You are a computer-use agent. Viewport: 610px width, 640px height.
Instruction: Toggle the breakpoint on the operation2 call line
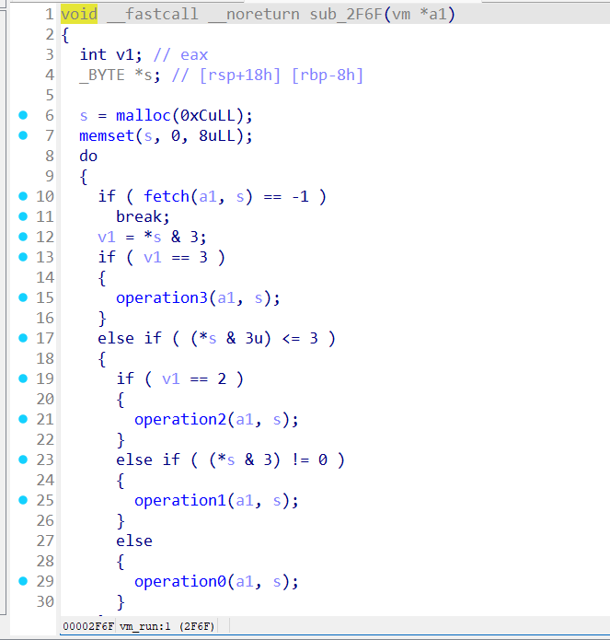23,419
